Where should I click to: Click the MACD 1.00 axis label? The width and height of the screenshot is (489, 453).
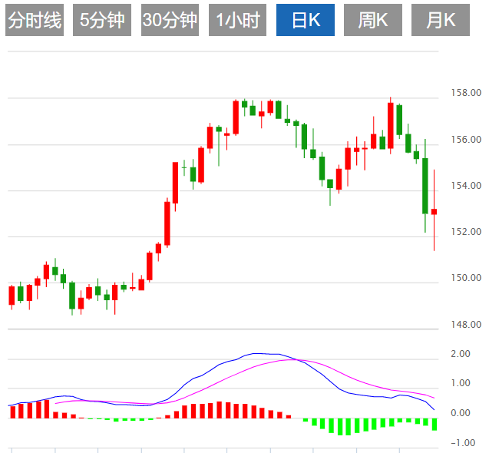[461, 383]
